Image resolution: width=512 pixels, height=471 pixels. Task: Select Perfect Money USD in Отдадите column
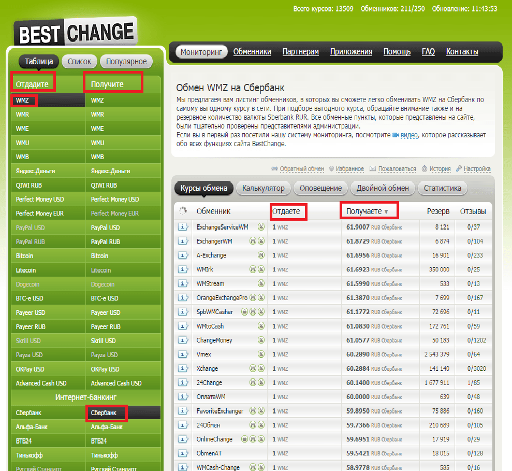pyautogui.click(x=48, y=199)
